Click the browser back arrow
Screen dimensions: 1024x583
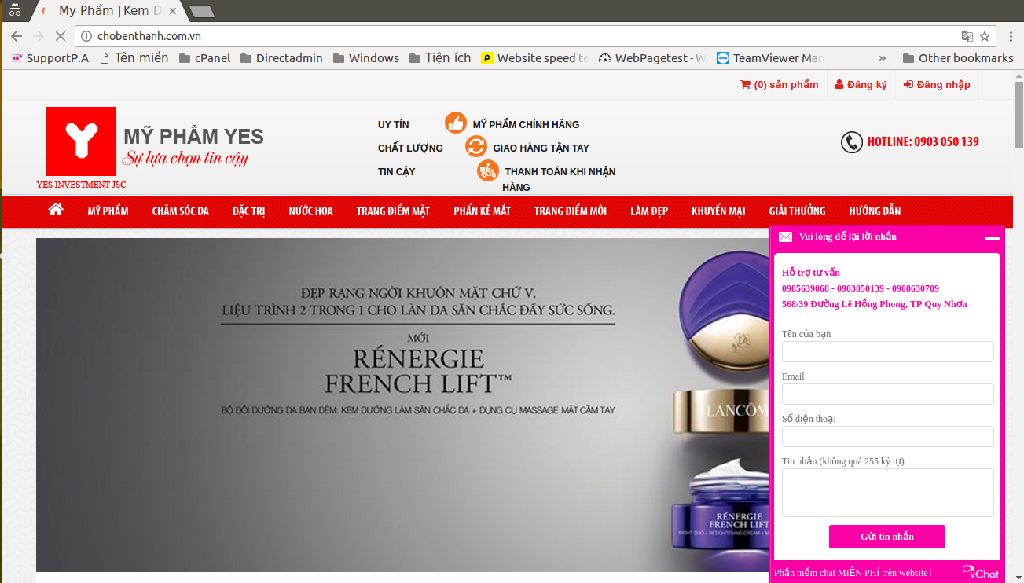click(17, 36)
